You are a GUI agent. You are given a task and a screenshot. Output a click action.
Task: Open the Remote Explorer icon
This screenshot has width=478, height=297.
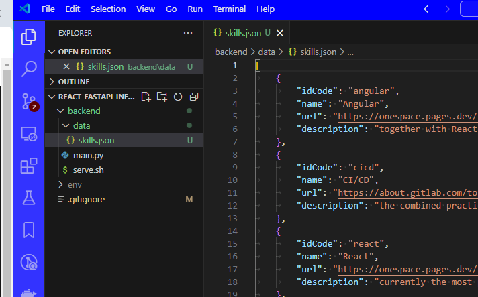click(29, 133)
